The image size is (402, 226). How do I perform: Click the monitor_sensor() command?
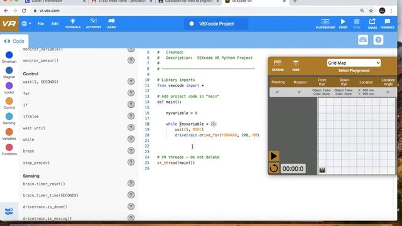point(40,60)
